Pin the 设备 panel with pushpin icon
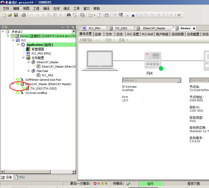The height and width of the screenshot is (188, 209). [x=68, y=27]
